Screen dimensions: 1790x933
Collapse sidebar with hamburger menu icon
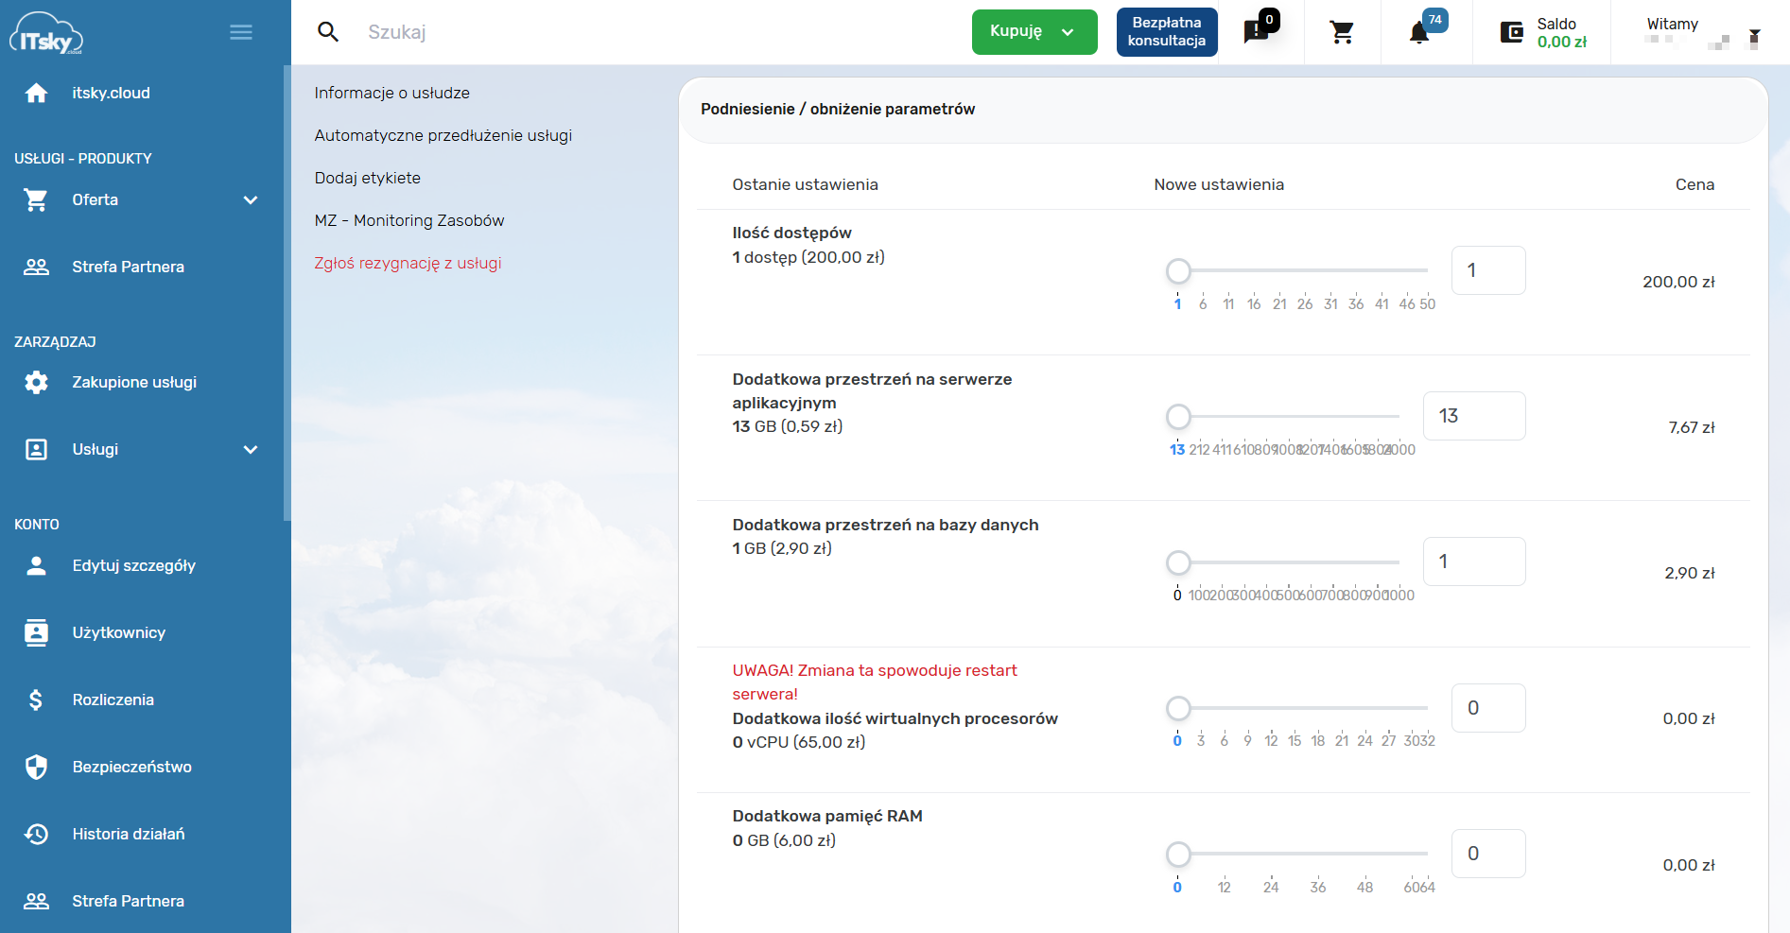pyautogui.click(x=241, y=32)
